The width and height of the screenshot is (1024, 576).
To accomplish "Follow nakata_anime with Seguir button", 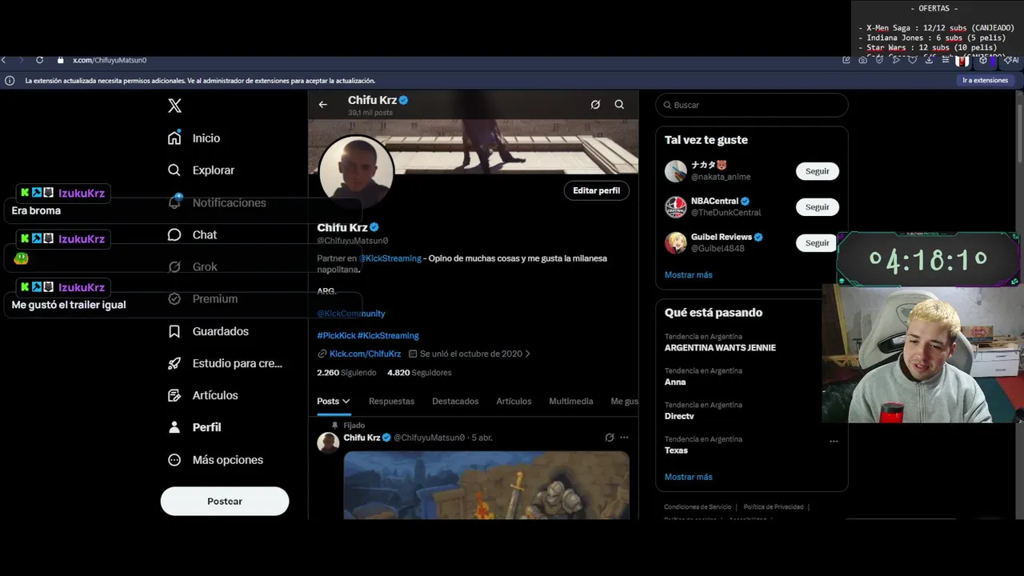I will pyautogui.click(x=817, y=171).
